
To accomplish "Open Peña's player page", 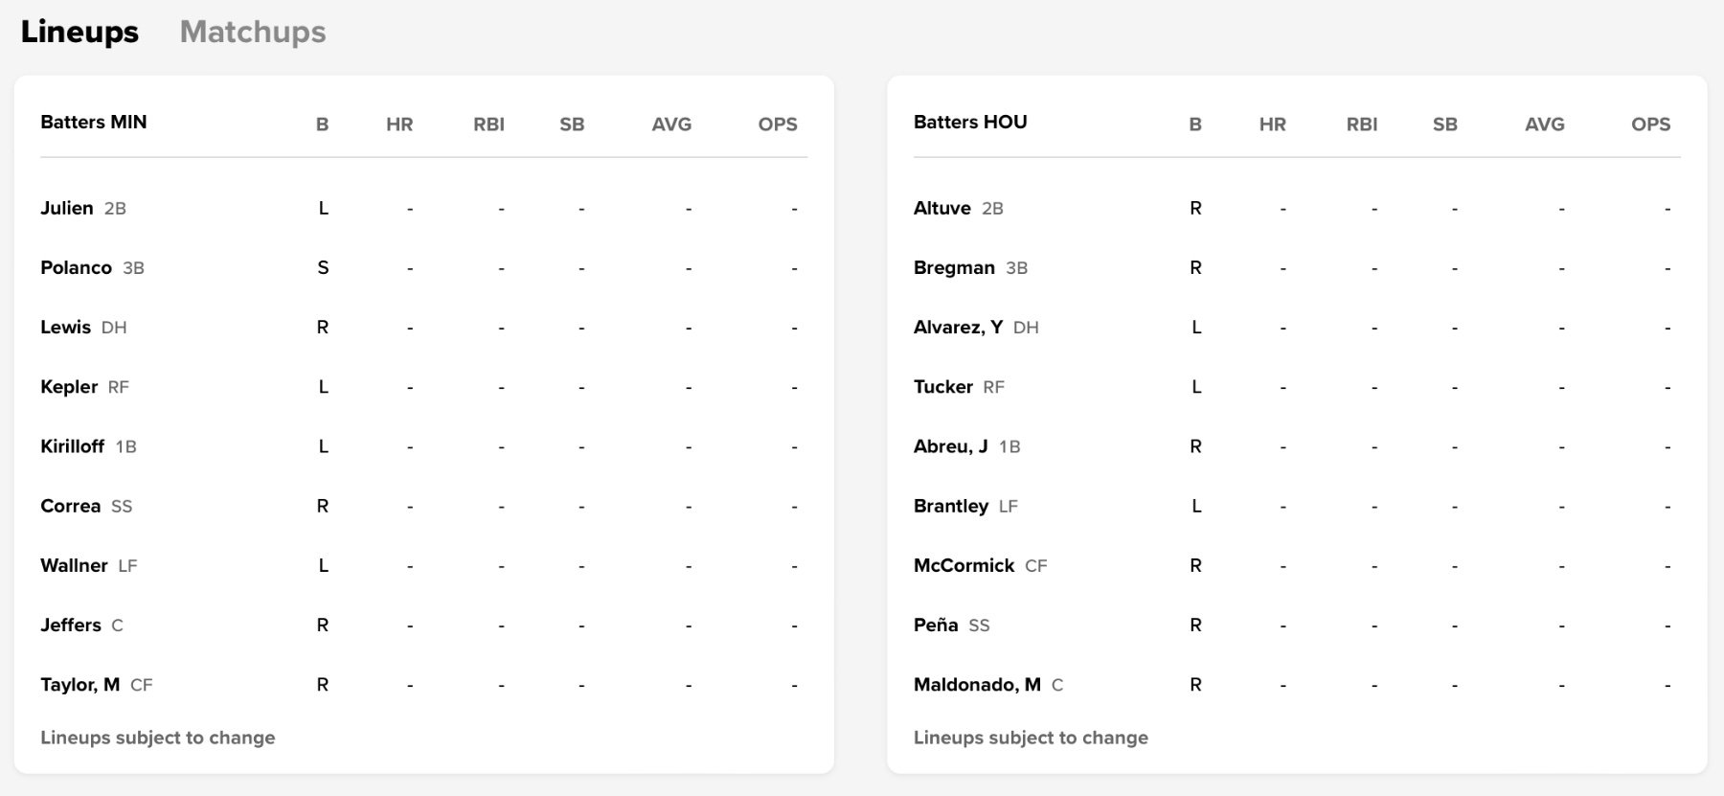I will [x=935, y=625].
